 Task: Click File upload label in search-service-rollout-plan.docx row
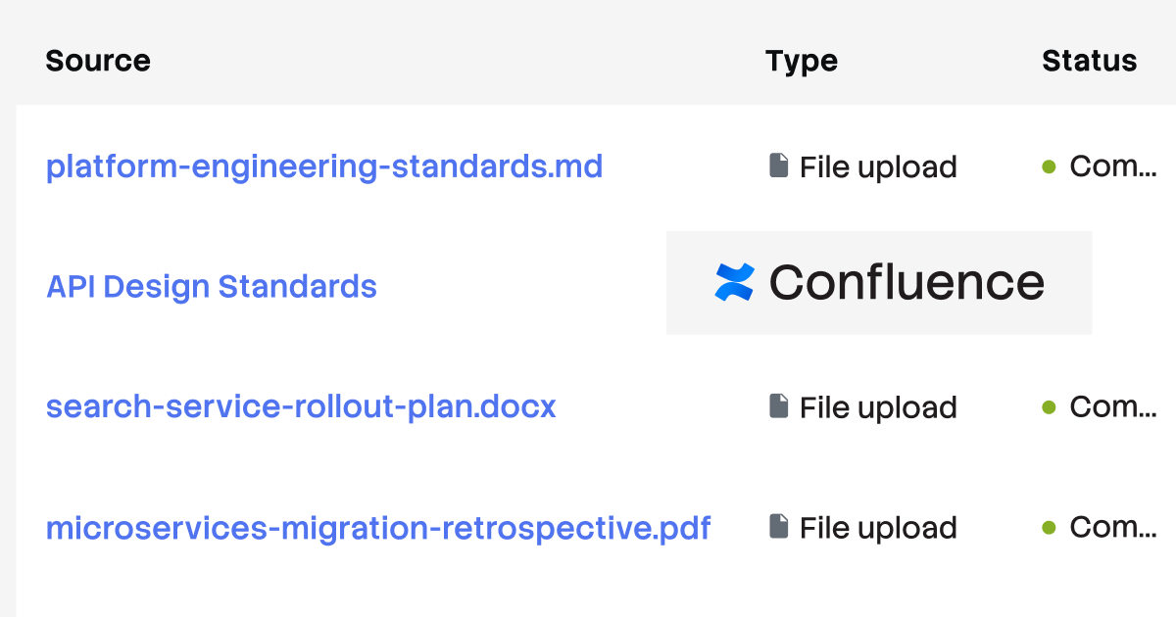click(x=878, y=406)
